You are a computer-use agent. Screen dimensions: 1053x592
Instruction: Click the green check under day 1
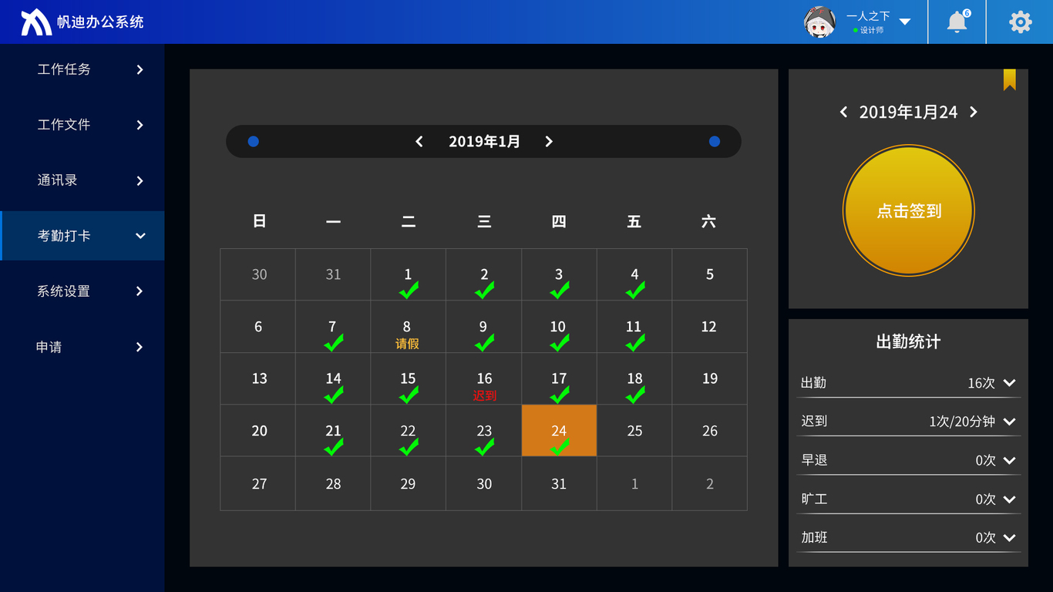[x=409, y=291]
